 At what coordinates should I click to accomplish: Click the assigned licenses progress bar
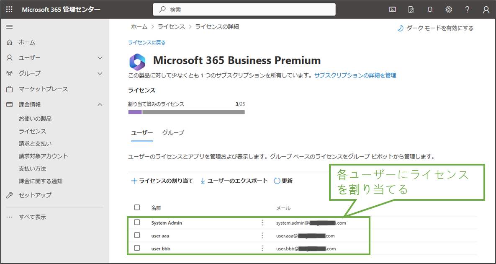pyautogui.click(x=186, y=112)
